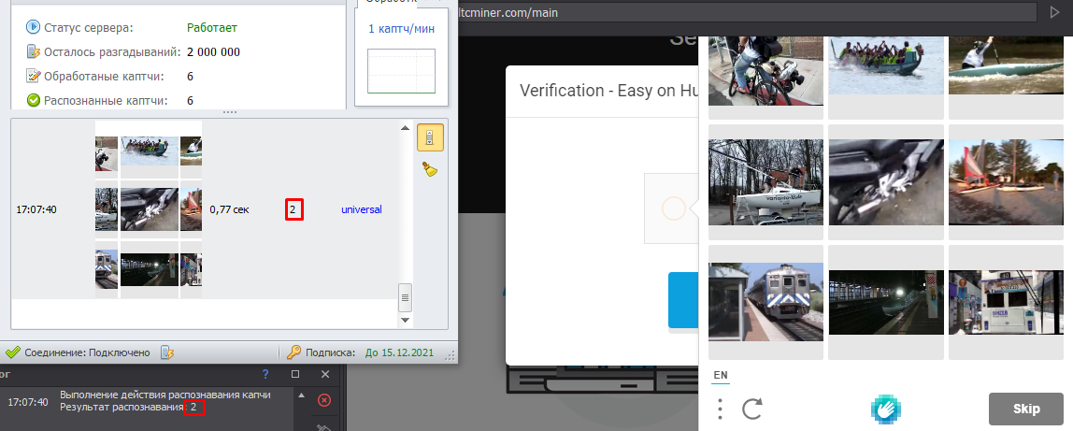Open help with the question mark icon
The width and height of the screenshot is (1073, 431).
[265, 374]
